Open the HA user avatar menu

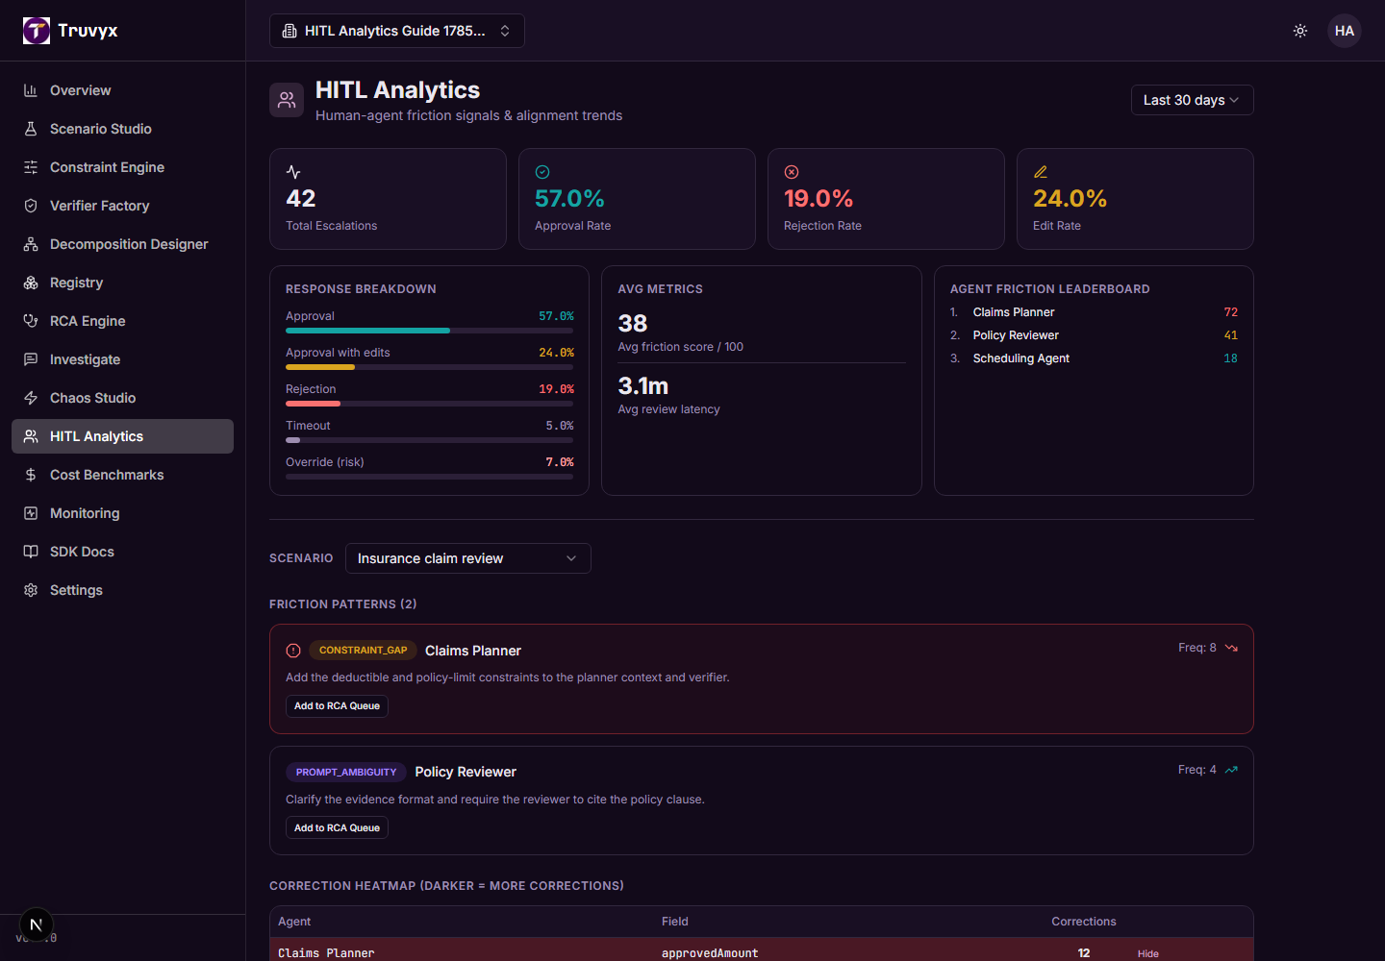(x=1345, y=31)
